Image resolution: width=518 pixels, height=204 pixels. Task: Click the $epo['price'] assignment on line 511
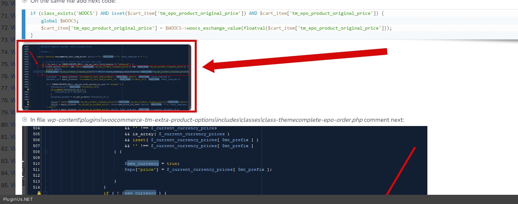(141, 169)
